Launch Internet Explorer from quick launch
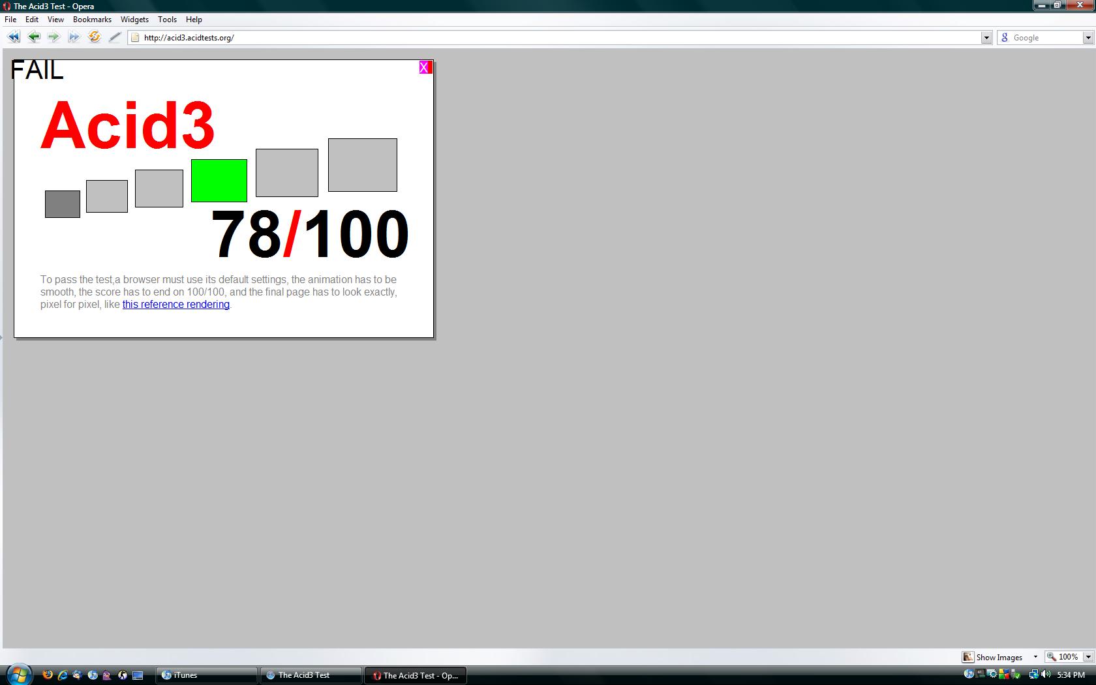Image resolution: width=1096 pixels, height=685 pixels. [x=63, y=675]
